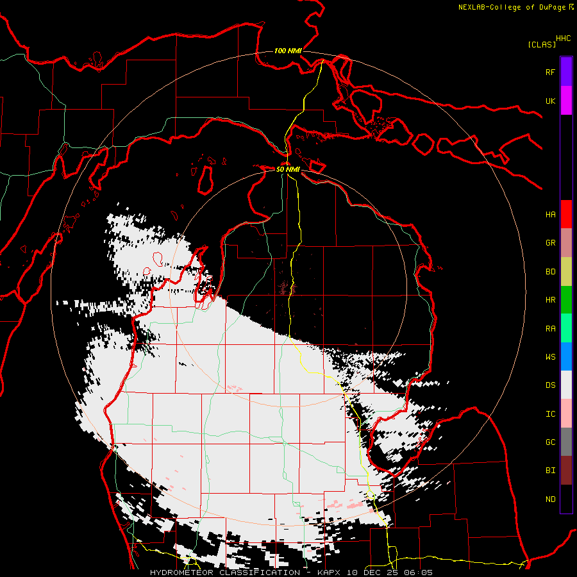Click the GC legend label
The image size is (577, 577).
tap(550, 442)
